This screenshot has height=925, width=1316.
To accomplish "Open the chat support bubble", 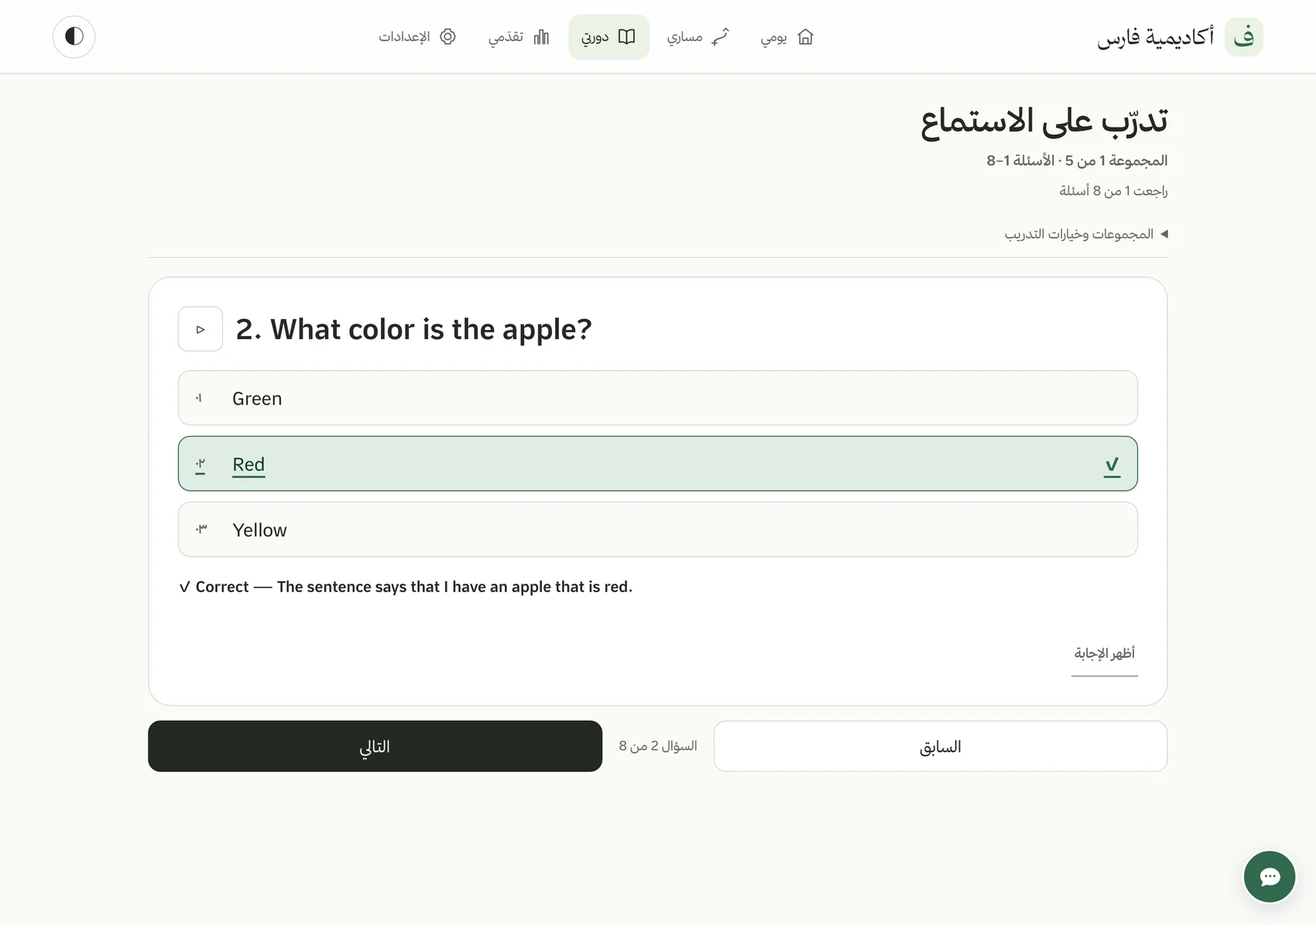I will tap(1269, 876).
